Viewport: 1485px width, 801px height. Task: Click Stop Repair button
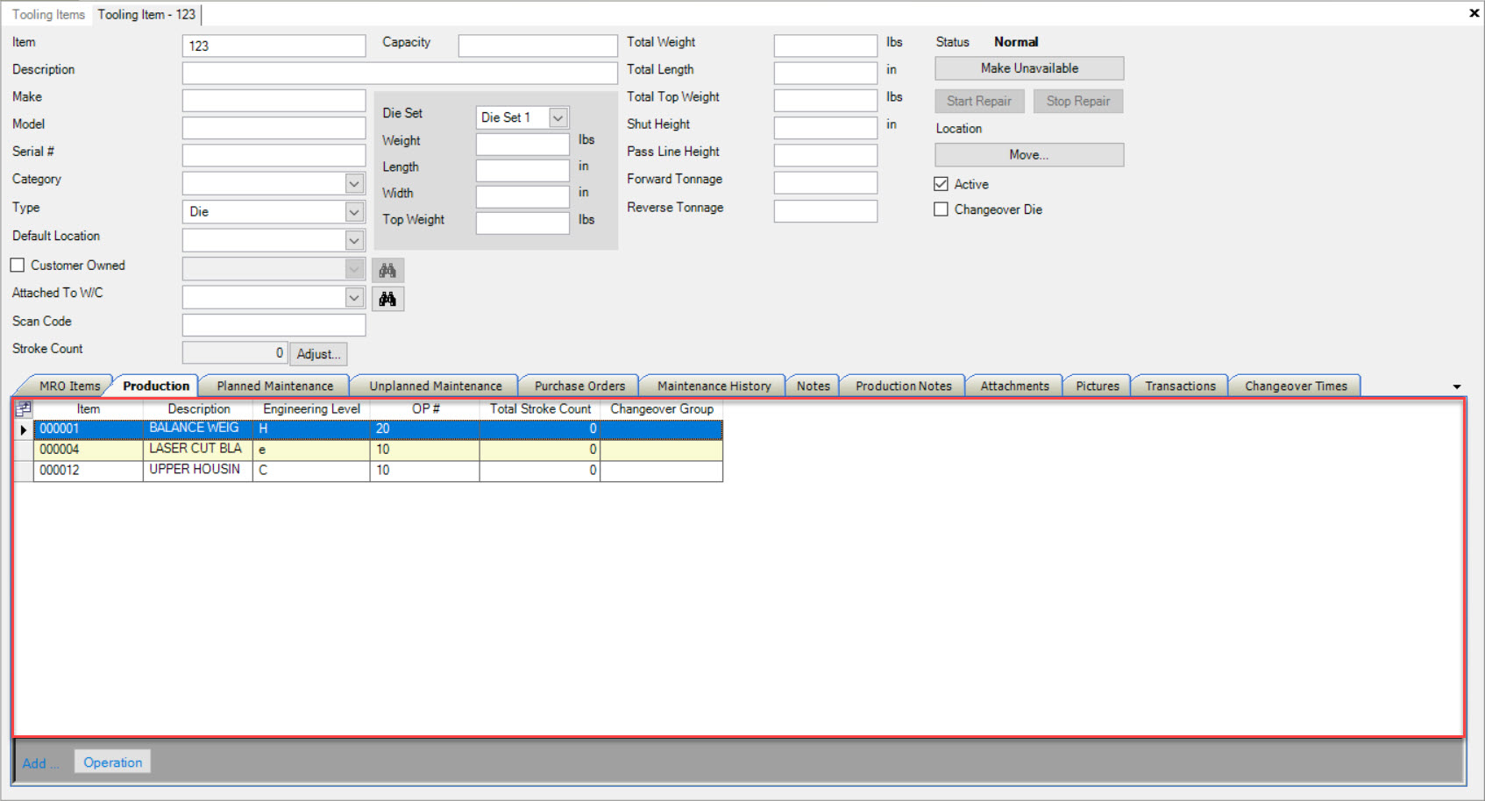(1078, 101)
